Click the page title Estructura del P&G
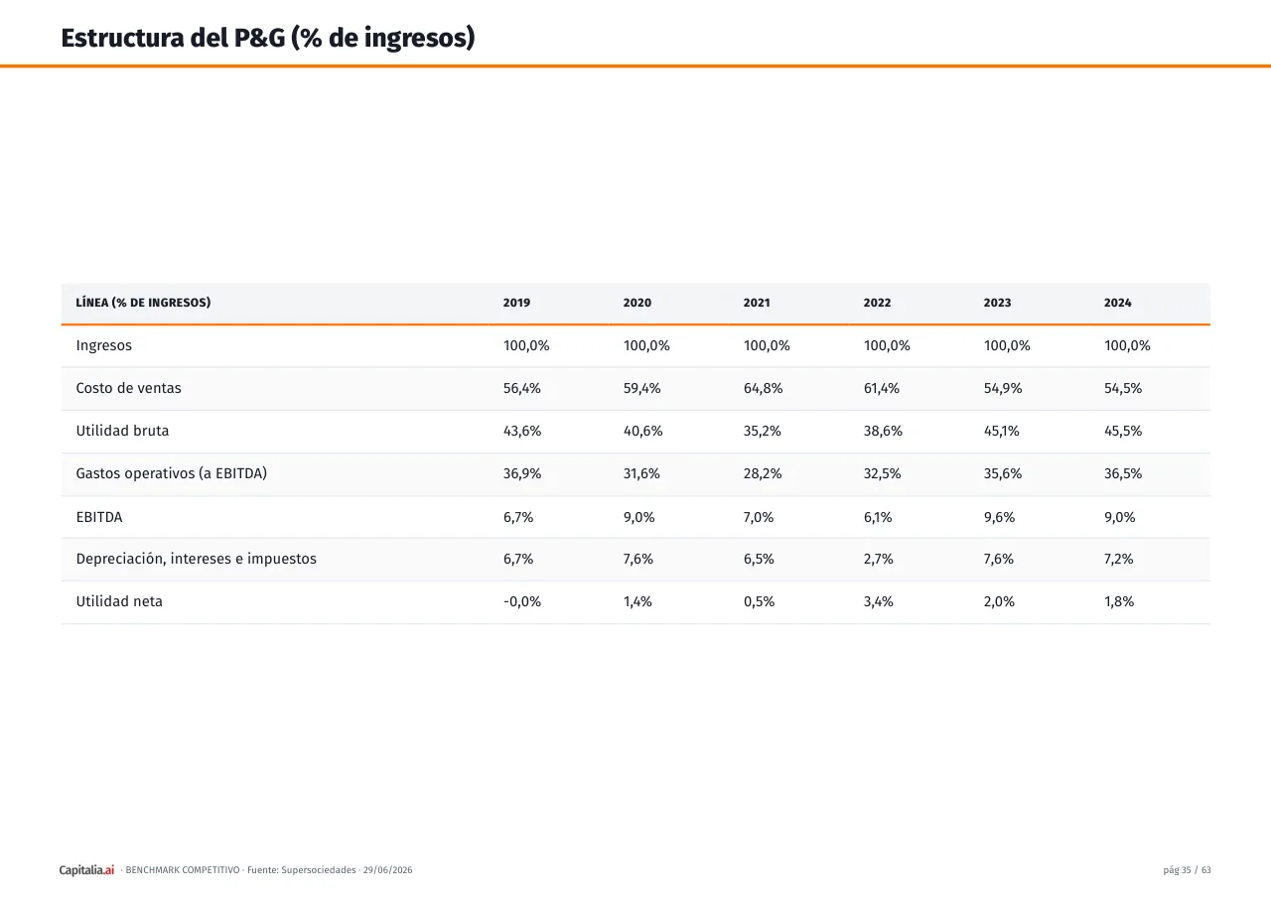The width and height of the screenshot is (1271, 899). pyautogui.click(x=268, y=38)
